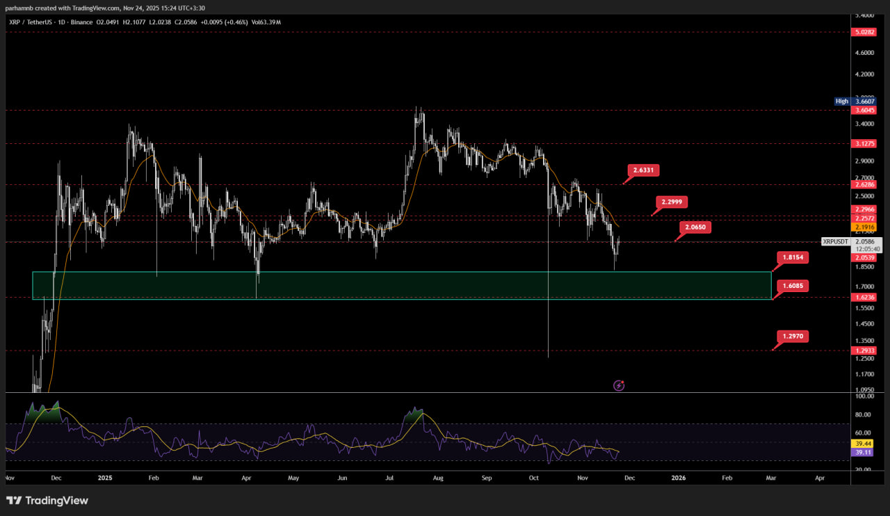
Task: Click the 1.2970 price callout
Action: (792, 337)
